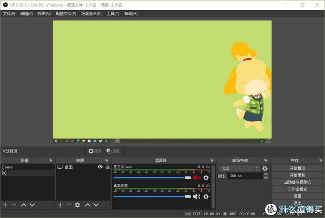Open source properties gear in 来源 toolbar
Image resolution: width=325 pixels, height=218 pixels.
click(77, 205)
